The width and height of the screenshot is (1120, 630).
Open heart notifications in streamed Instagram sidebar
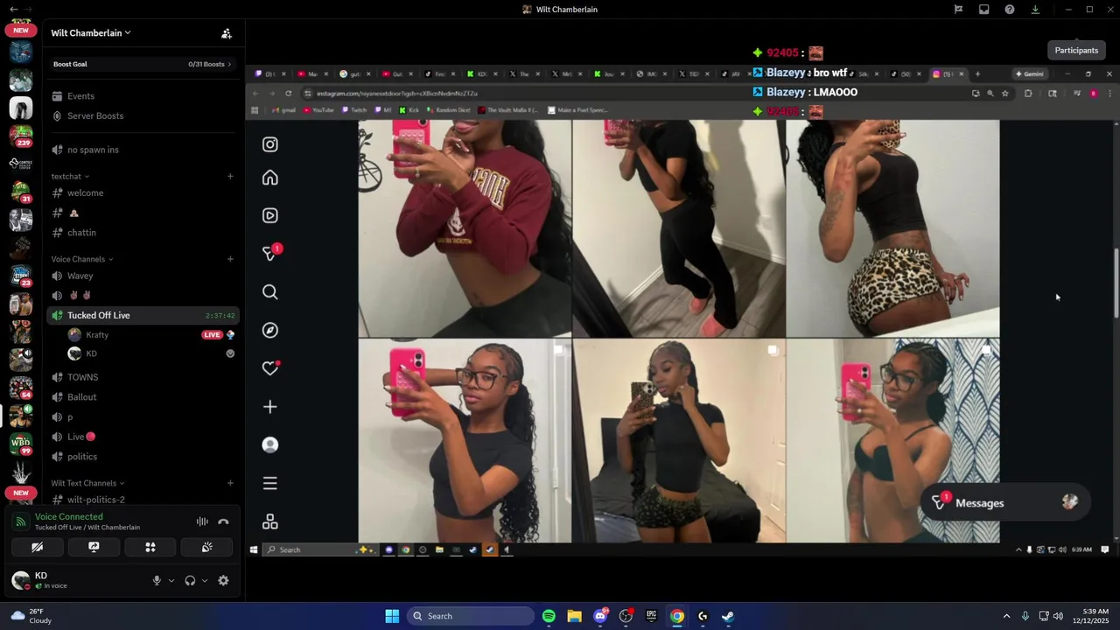pyautogui.click(x=270, y=368)
